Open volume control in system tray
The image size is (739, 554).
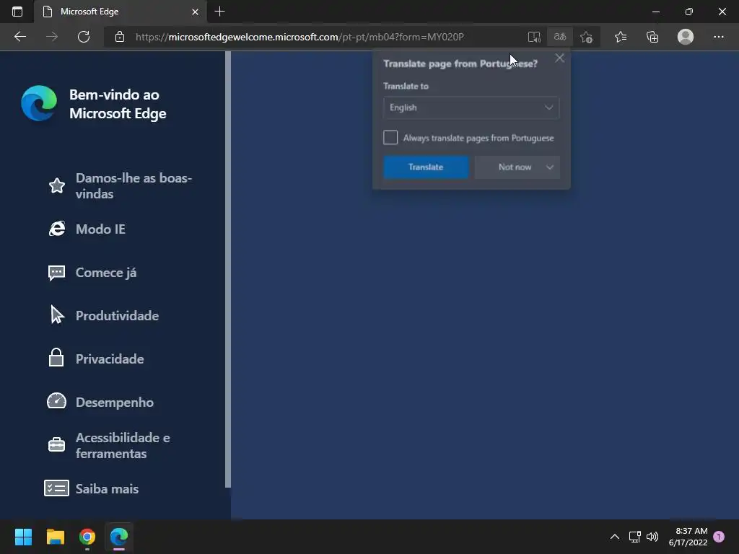[x=652, y=537]
